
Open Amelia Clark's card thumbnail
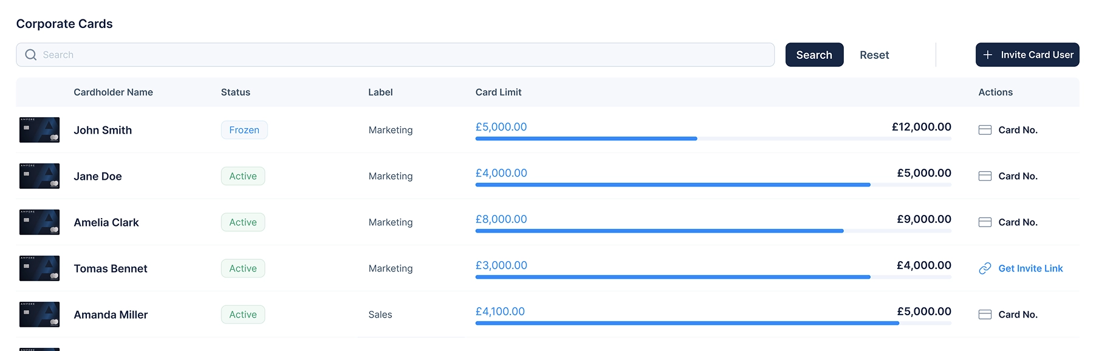pyautogui.click(x=39, y=222)
